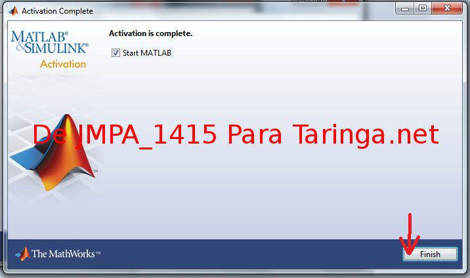Uncheck the Start MATLAB checkbox
This screenshot has width=470, height=278.
pyautogui.click(x=116, y=53)
